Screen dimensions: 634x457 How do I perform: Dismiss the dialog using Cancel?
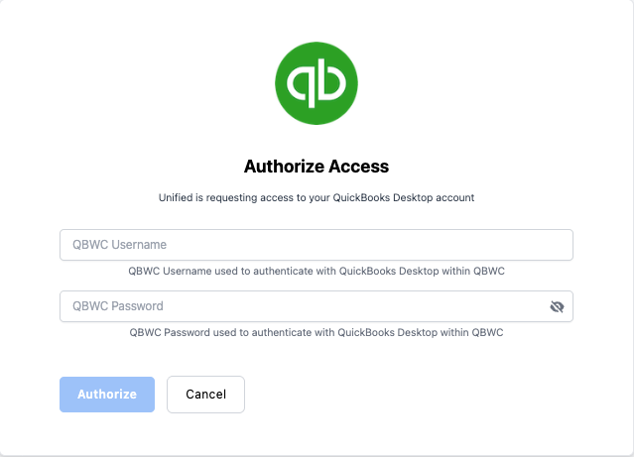point(205,394)
